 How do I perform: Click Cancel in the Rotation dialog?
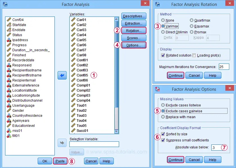tap(194, 75)
